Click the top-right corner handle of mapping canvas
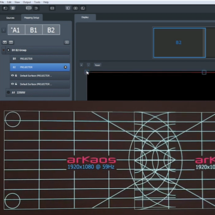The height and width of the screenshot is (215, 215). tap(204, 72)
